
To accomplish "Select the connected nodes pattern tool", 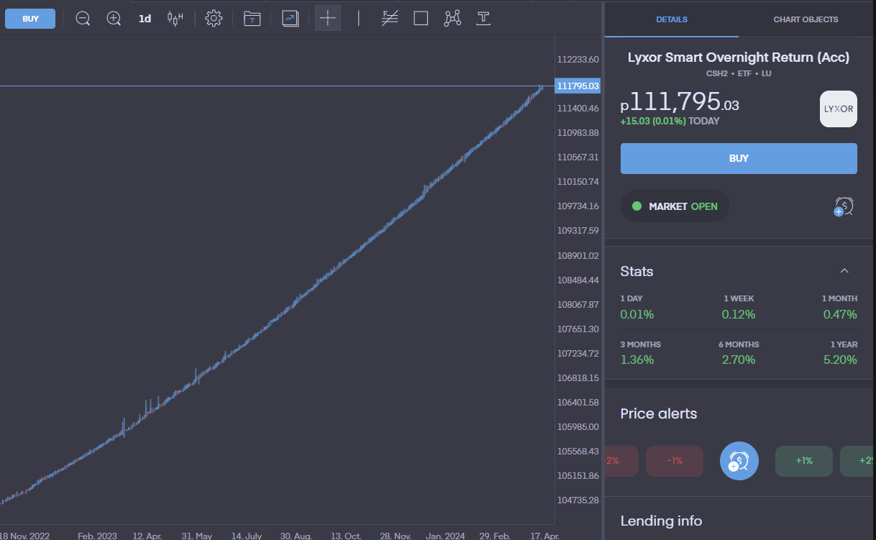I will coord(452,19).
